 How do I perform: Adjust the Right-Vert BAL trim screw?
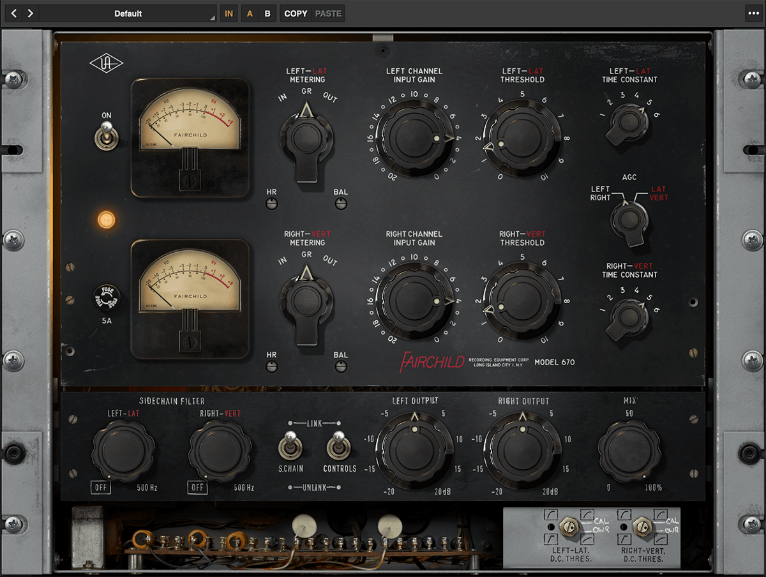(341, 366)
